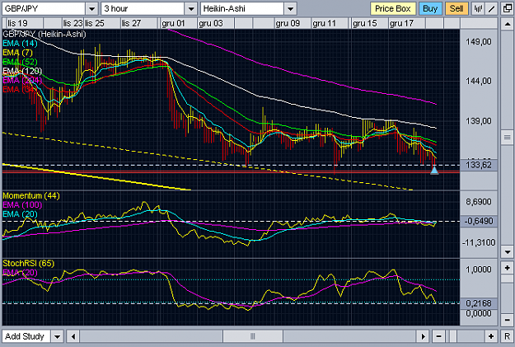
Task: Click the vertical zoom minus button
Action: (508, 320)
